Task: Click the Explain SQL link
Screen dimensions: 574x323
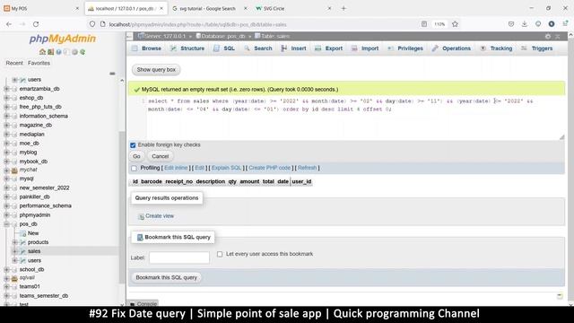Action: tap(227, 168)
